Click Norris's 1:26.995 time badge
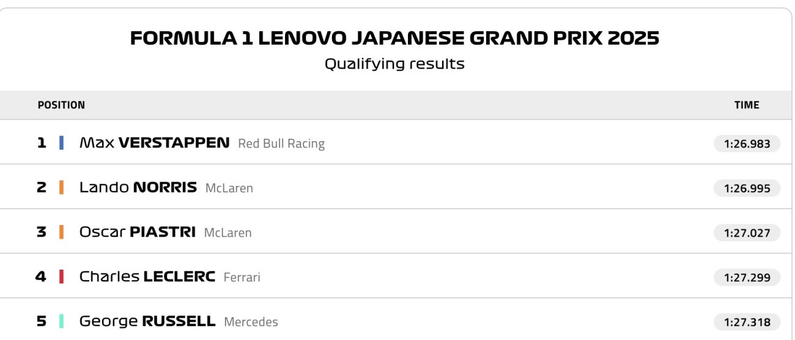The width and height of the screenshot is (795, 340). [x=747, y=188]
